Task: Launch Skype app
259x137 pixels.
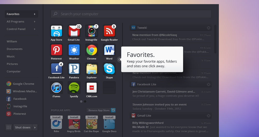Action: pyautogui.click(x=109, y=69)
